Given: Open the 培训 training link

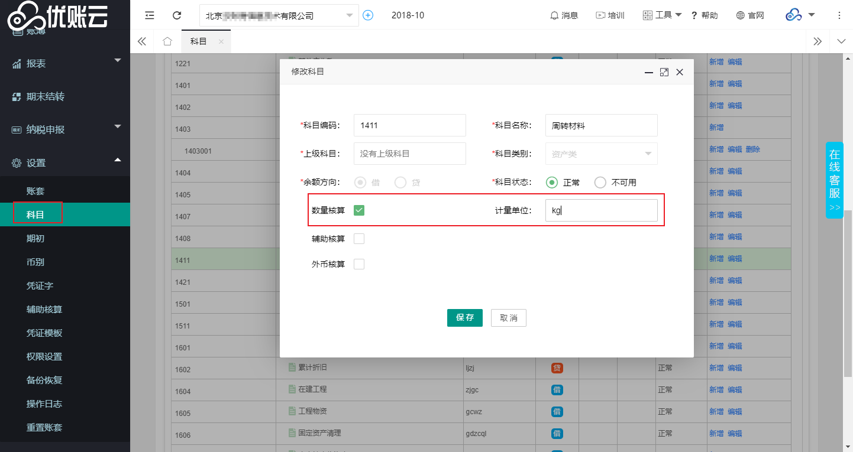Looking at the screenshot, I should click(610, 15).
